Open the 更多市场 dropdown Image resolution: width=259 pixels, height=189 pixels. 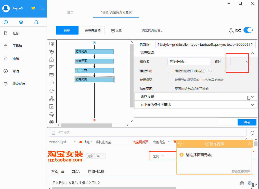[95, 156]
